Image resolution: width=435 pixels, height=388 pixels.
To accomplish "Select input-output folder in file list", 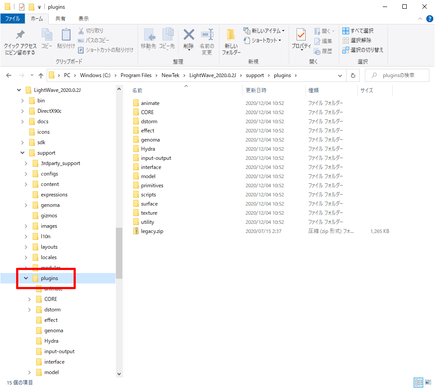I will tap(156, 158).
